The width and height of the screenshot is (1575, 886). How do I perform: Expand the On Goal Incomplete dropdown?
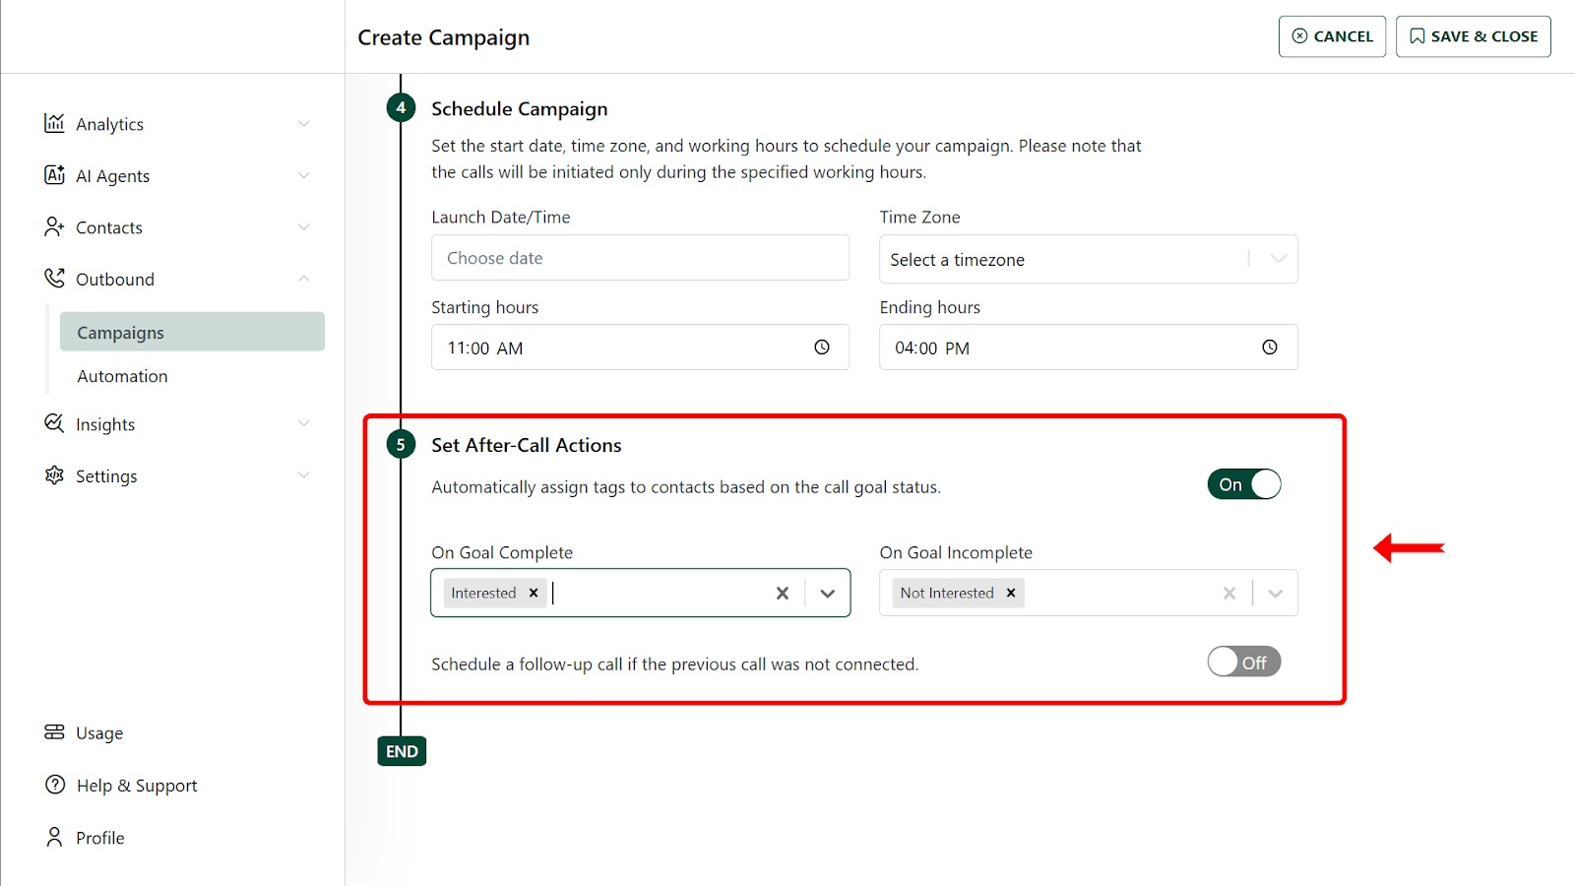1276,593
